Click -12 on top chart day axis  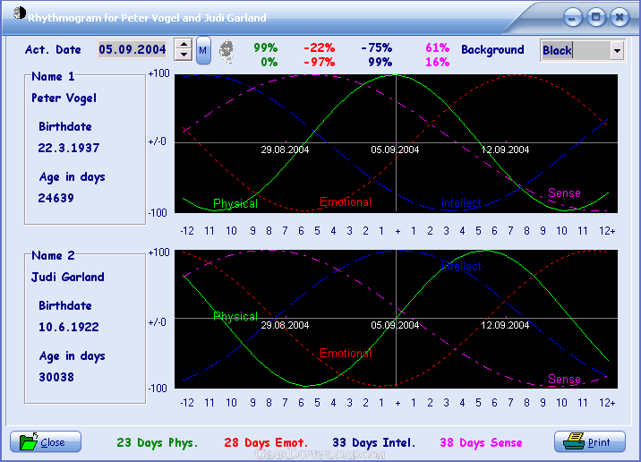click(187, 231)
